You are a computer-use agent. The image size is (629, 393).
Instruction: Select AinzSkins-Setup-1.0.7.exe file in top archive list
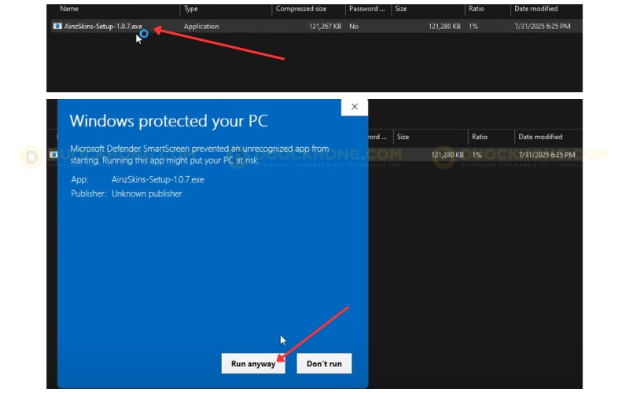103,27
